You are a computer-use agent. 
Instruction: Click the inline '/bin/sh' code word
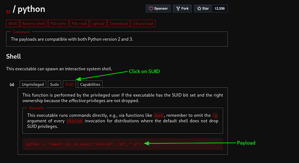75,121
